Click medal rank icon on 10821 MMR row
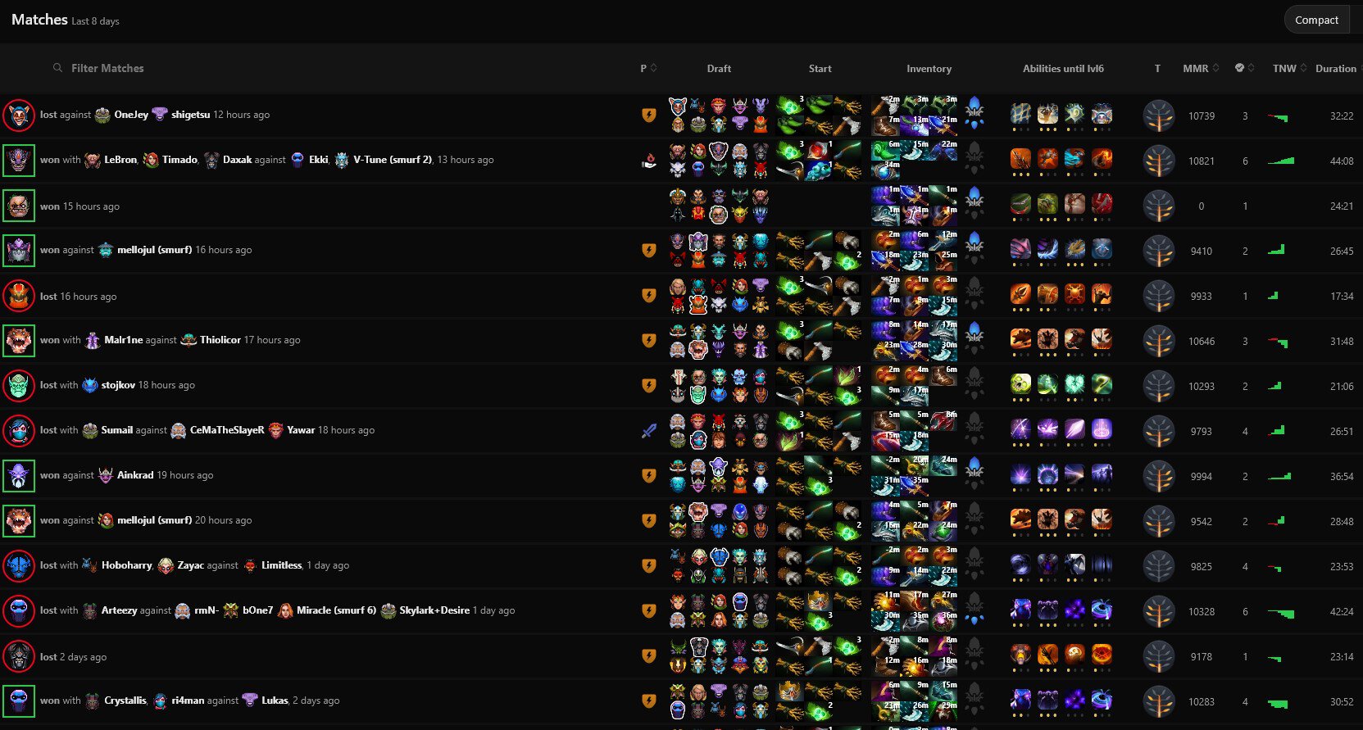 [x=1159, y=161]
